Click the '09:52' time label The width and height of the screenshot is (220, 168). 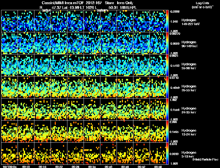pos(141,167)
